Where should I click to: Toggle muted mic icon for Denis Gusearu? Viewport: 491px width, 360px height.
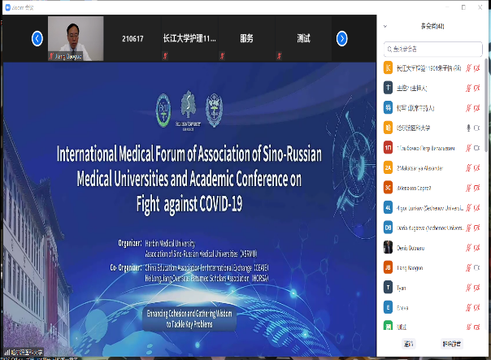pyautogui.click(x=468, y=247)
